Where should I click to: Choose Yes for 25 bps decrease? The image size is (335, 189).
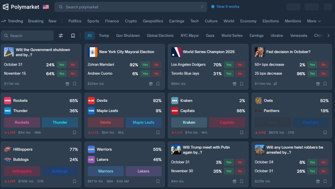(x=312, y=74)
